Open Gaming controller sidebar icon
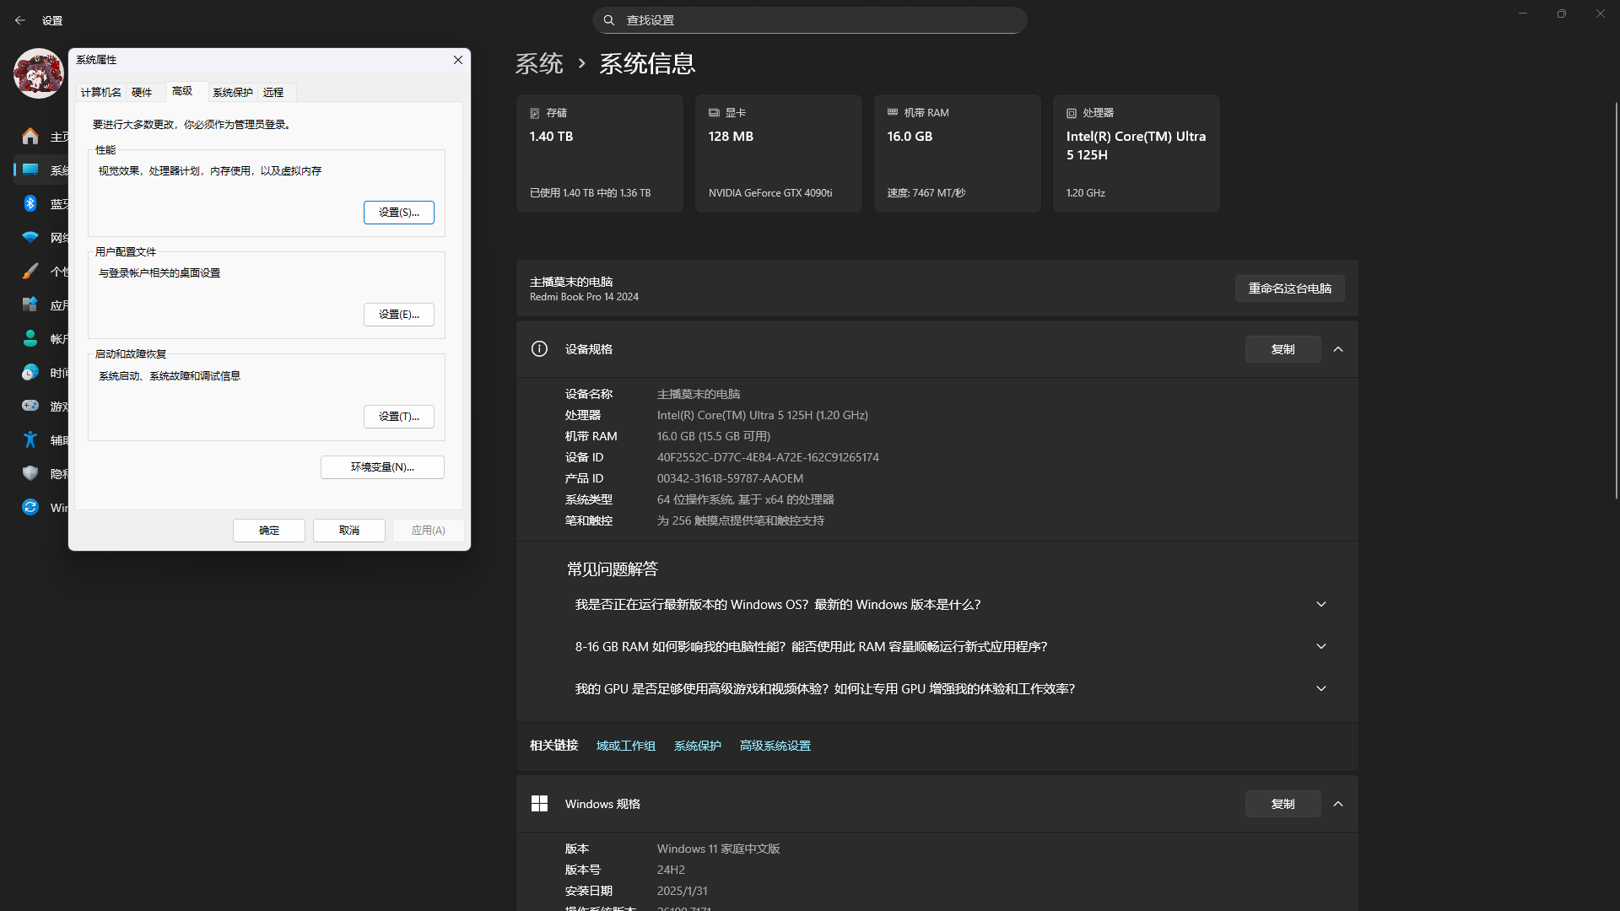This screenshot has height=911, width=1620. pos(30,406)
